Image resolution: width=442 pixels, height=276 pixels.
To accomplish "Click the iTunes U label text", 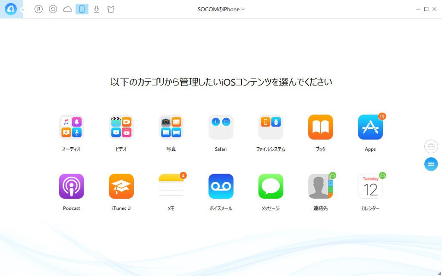I will 121,208.
